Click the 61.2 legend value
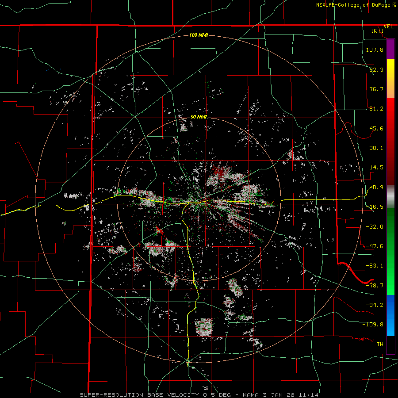 376,109
